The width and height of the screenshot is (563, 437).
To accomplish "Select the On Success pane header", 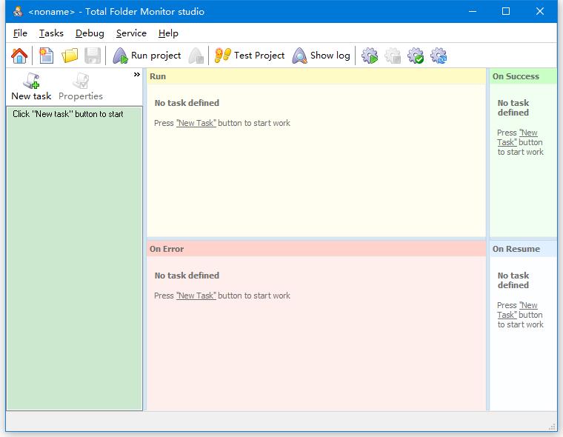I will pos(523,76).
